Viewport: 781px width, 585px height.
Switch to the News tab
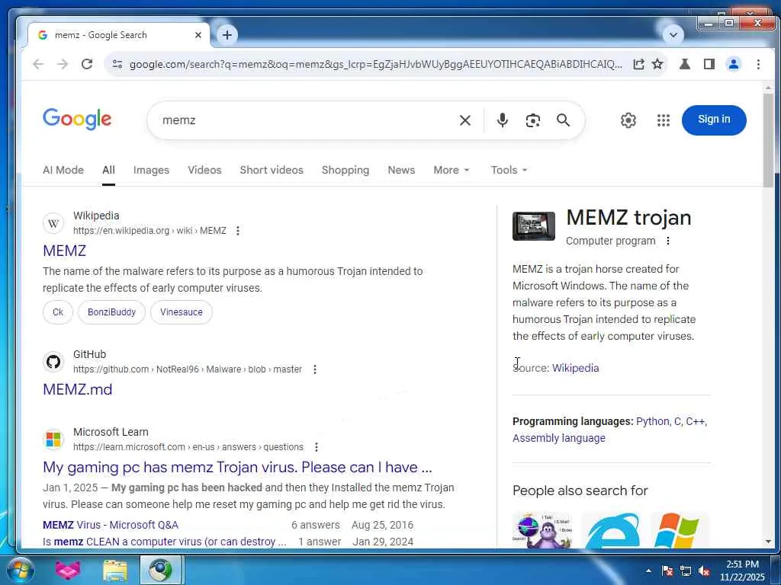coord(401,170)
